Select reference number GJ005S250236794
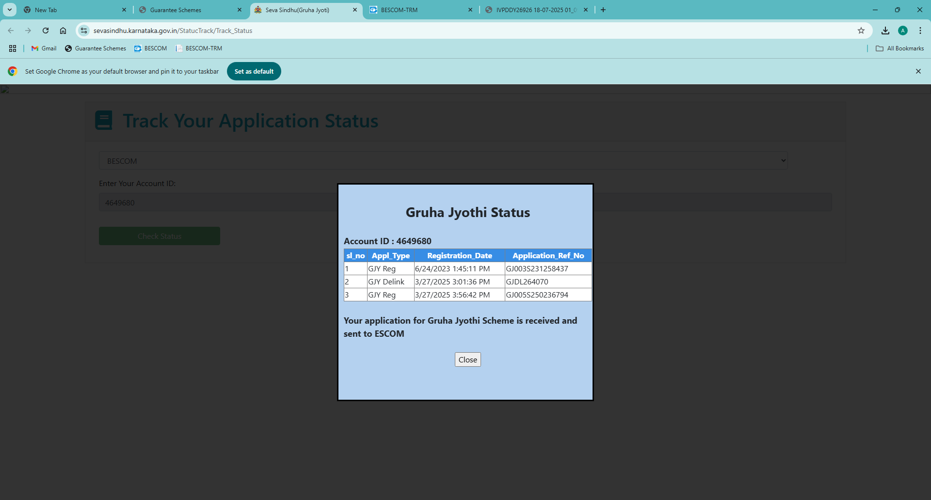 coord(537,295)
